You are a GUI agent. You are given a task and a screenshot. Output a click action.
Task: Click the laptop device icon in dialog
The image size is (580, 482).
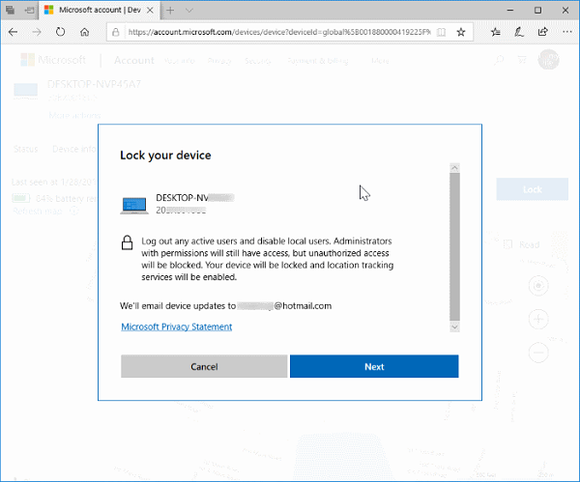coord(135,204)
